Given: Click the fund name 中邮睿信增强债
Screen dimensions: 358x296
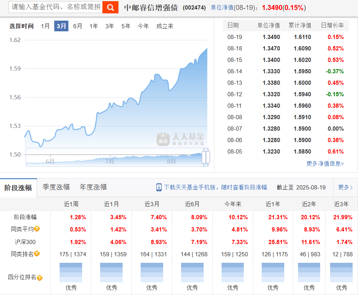Looking at the screenshot, I should point(151,8).
